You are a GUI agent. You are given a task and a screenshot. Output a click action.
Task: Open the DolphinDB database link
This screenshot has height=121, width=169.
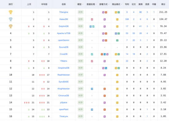[x=64, y=26]
